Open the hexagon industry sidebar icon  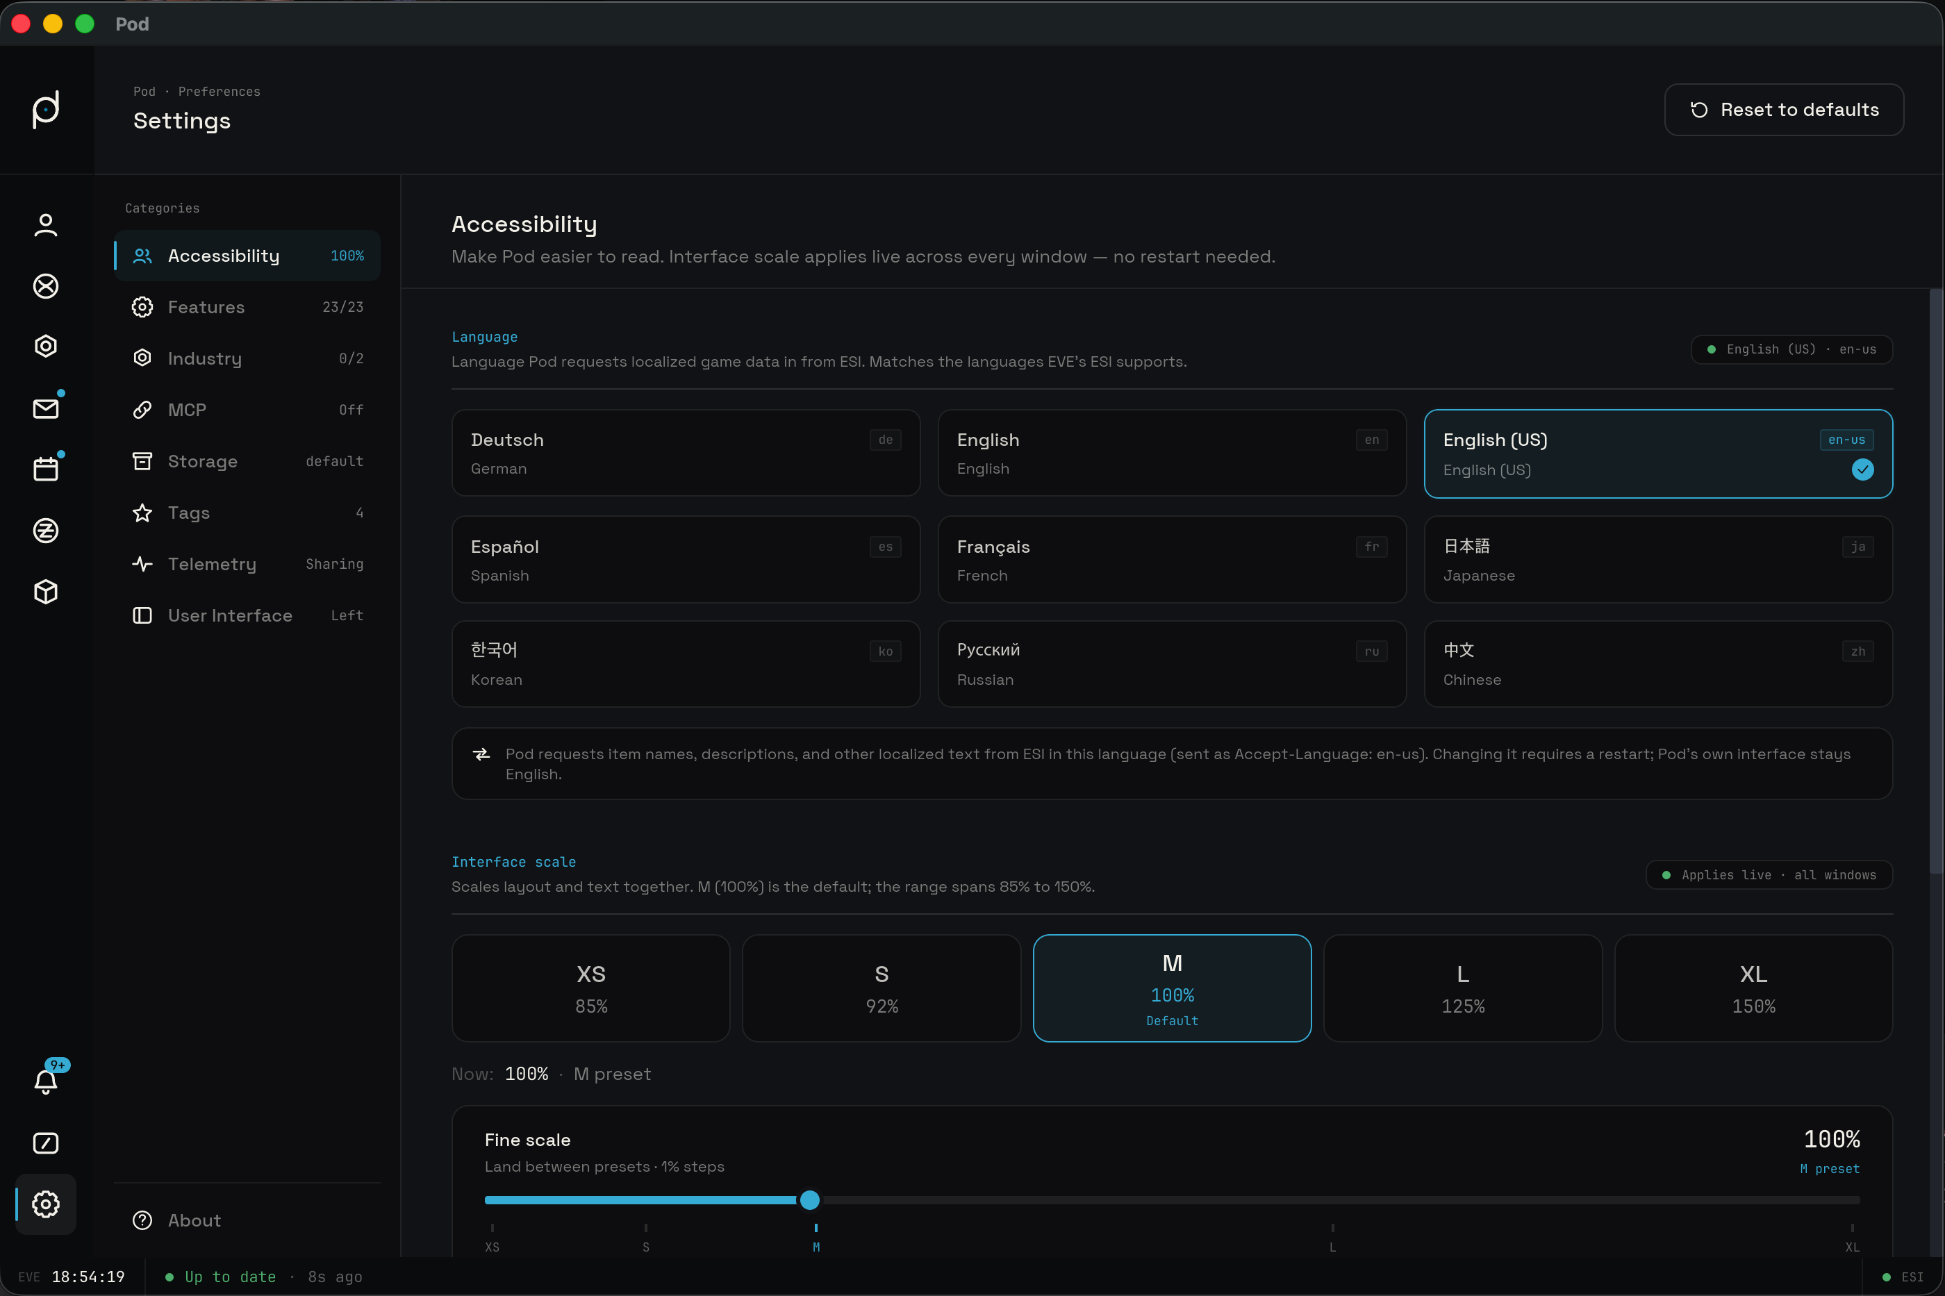[45, 347]
